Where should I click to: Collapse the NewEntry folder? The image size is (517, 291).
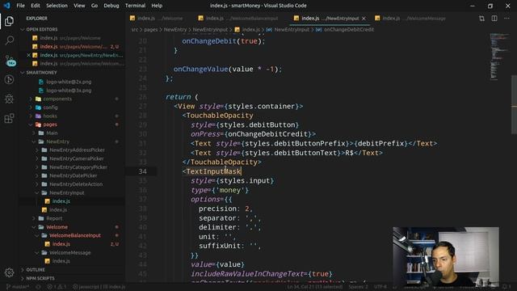57,141
